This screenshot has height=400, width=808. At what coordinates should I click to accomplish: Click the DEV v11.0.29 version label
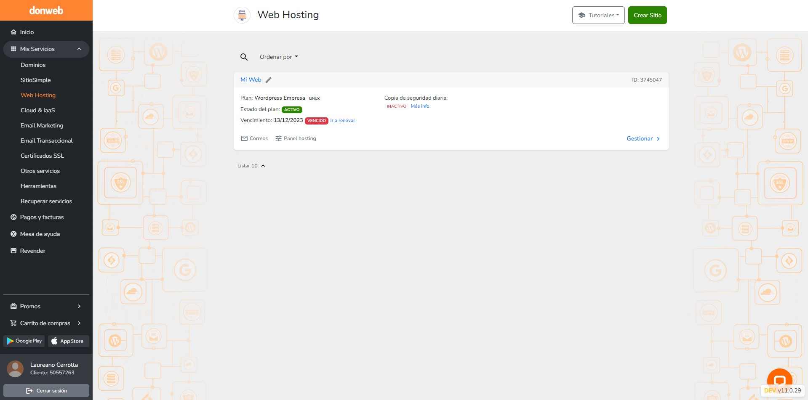[x=783, y=390]
